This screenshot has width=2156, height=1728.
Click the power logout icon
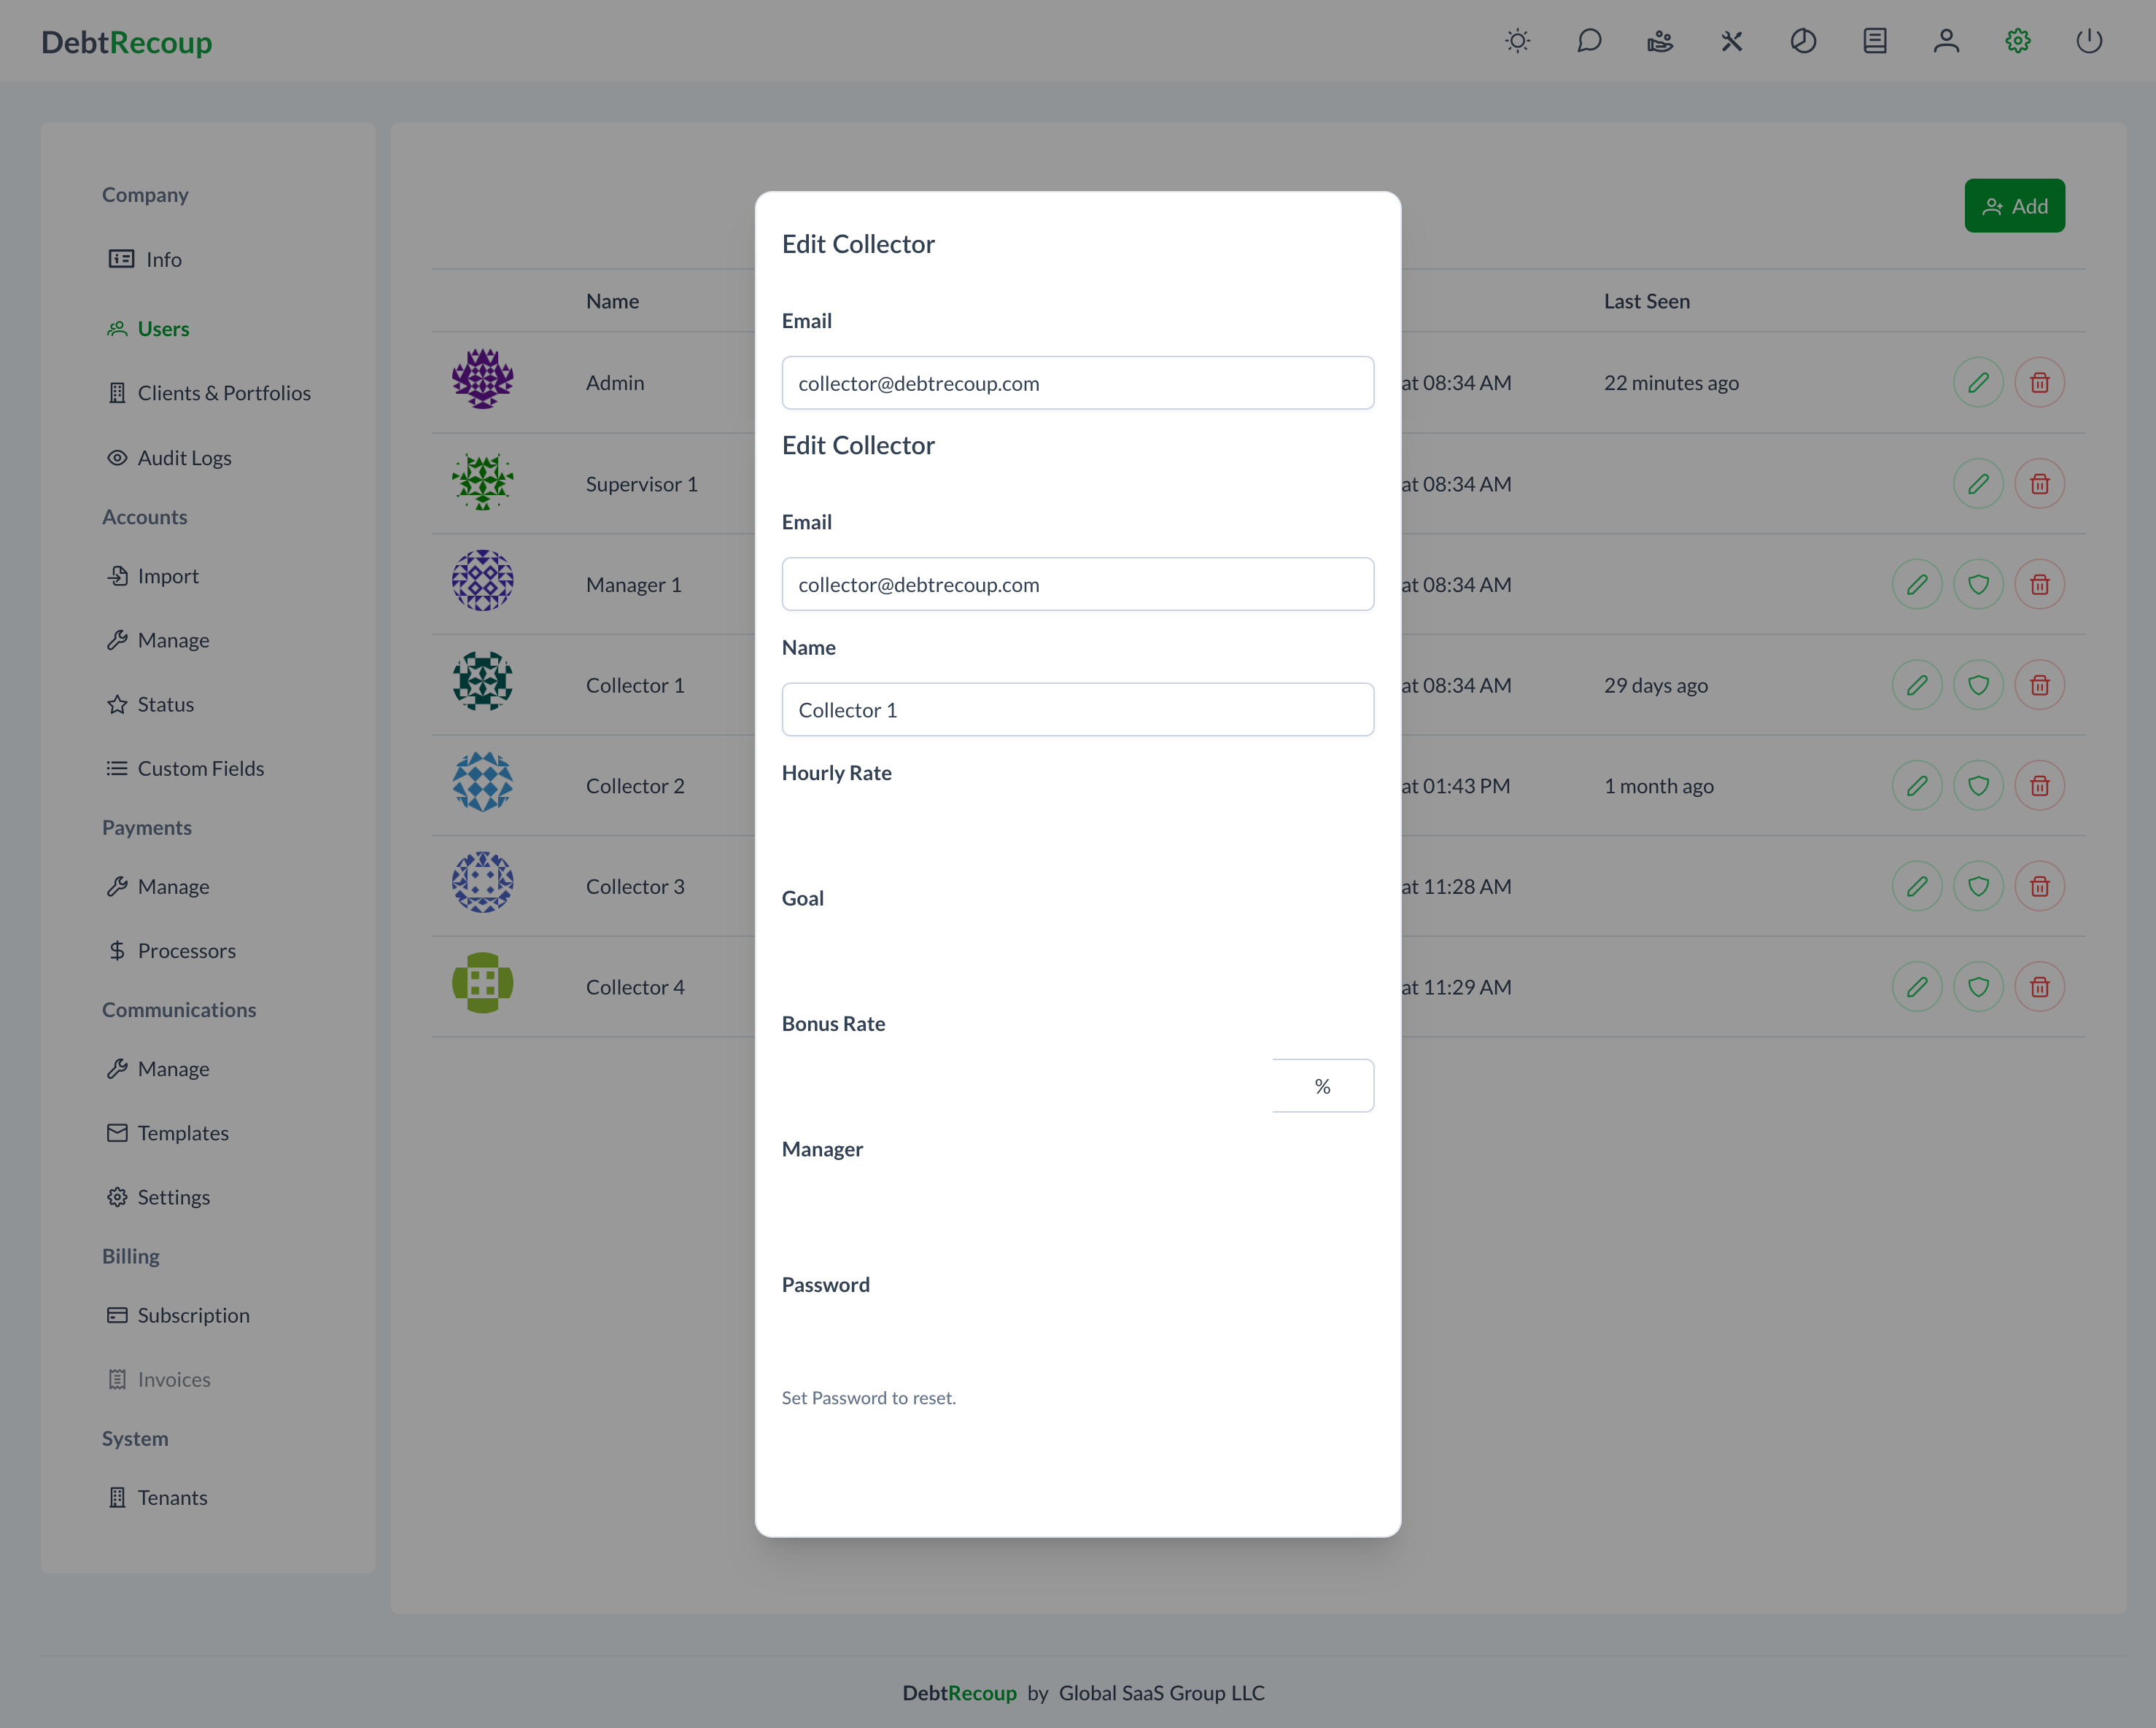click(x=2089, y=41)
